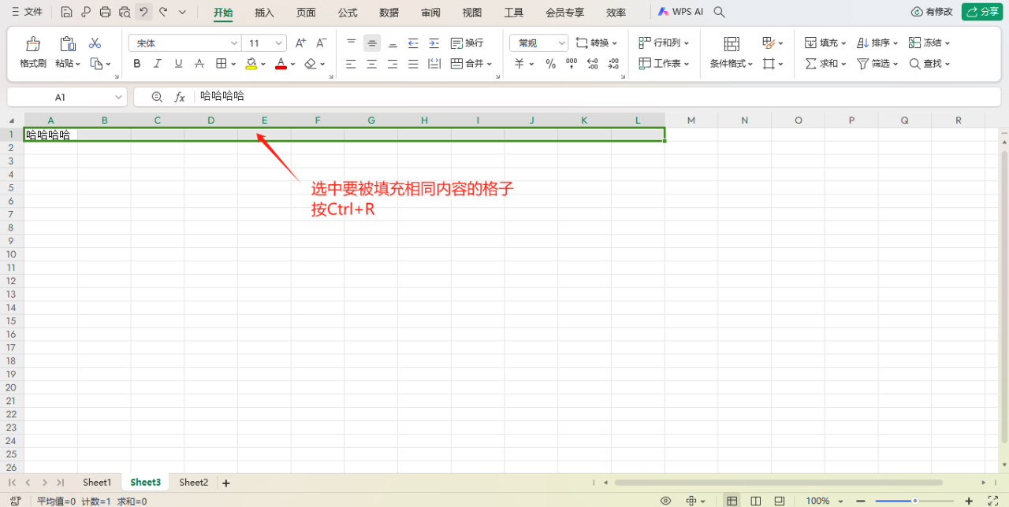This screenshot has width=1009, height=507.
Task: Add a new sheet with plus button
Action: pyautogui.click(x=226, y=483)
